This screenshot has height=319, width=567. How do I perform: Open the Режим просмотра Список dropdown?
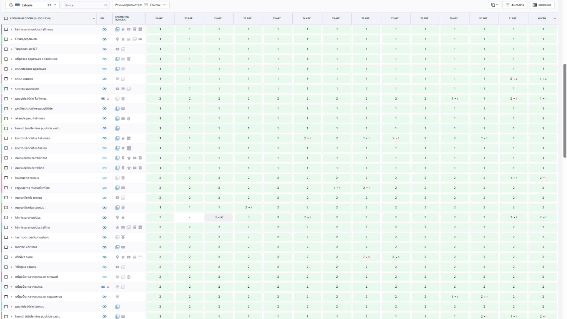point(141,5)
